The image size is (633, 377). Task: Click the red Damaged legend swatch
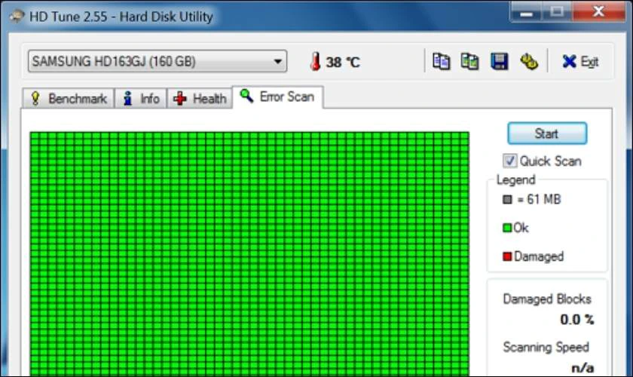click(507, 256)
